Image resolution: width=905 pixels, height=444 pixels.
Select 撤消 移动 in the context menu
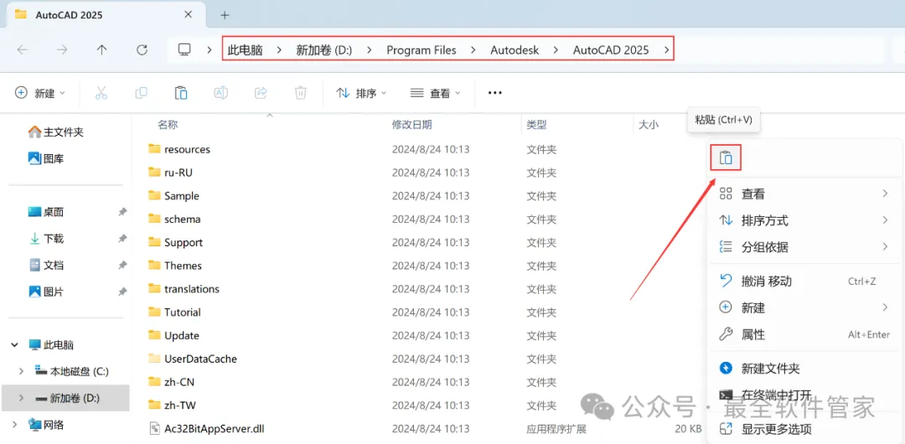[x=804, y=281]
